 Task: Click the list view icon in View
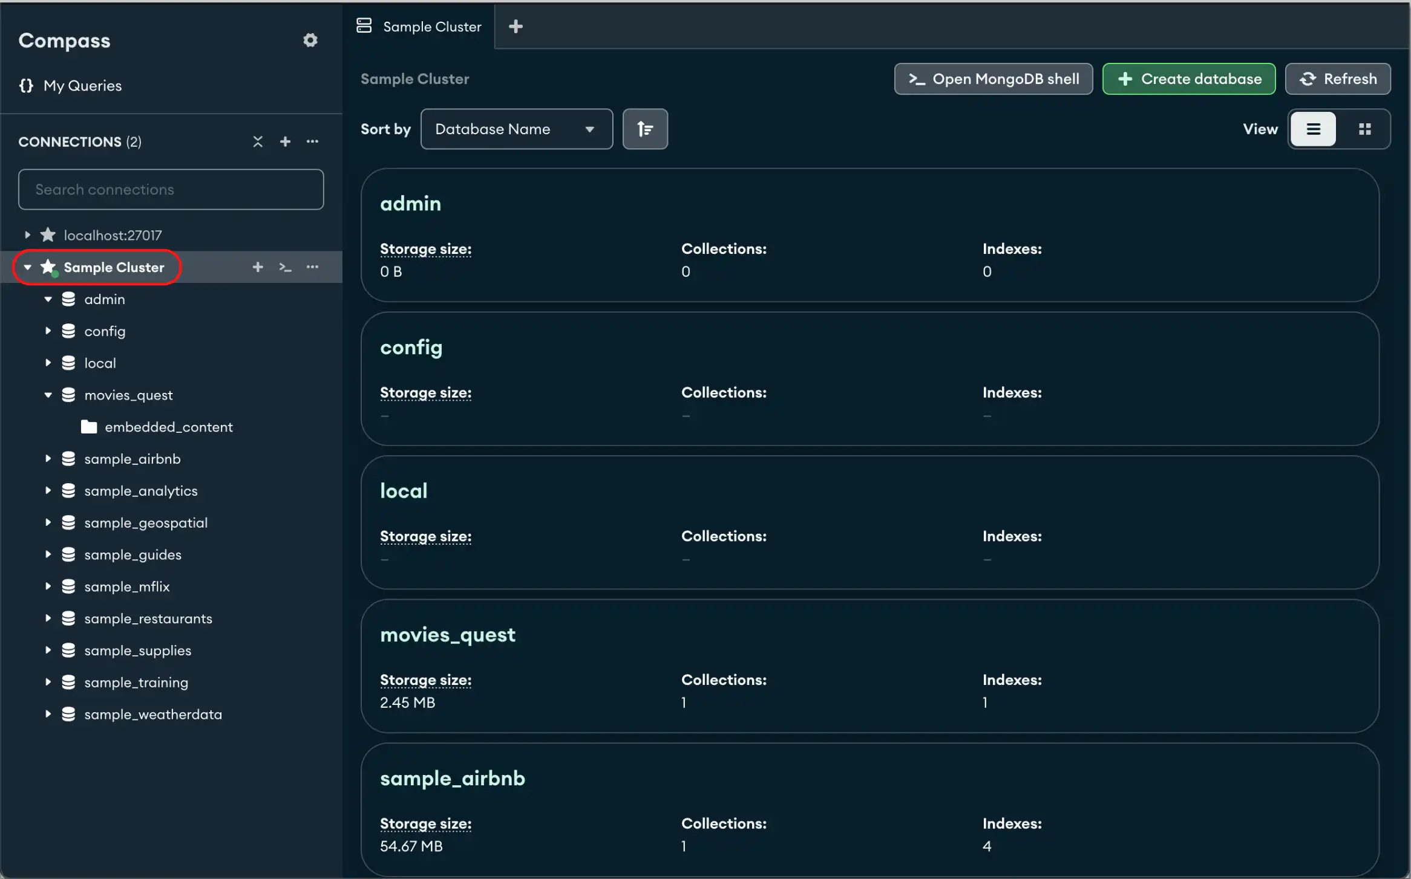coord(1314,129)
